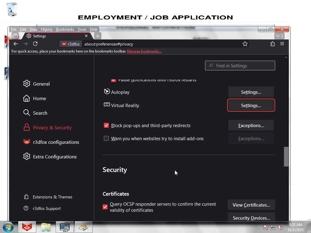Click r3dfox taskbar icon
Viewport: 311px width, 233px height.
pyautogui.click(x=27, y=227)
